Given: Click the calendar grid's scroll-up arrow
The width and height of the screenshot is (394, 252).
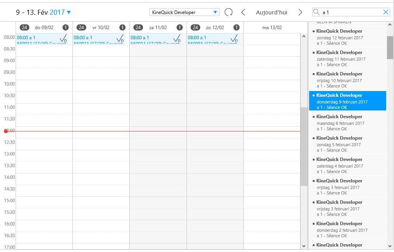Looking at the screenshot, I should coord(304,37).
